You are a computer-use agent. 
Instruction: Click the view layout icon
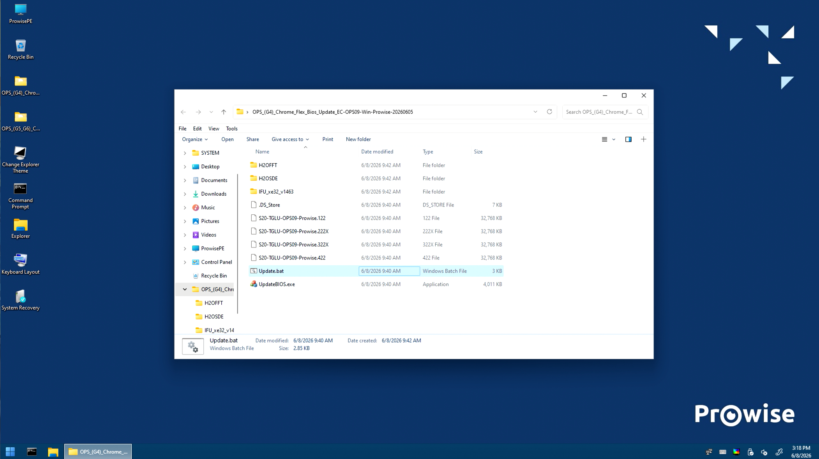tap(604, 139)
